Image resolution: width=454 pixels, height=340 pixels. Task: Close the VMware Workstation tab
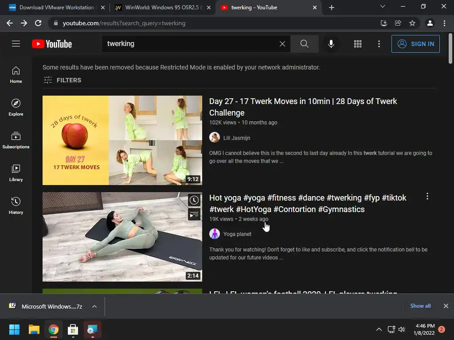click(103, 8)
